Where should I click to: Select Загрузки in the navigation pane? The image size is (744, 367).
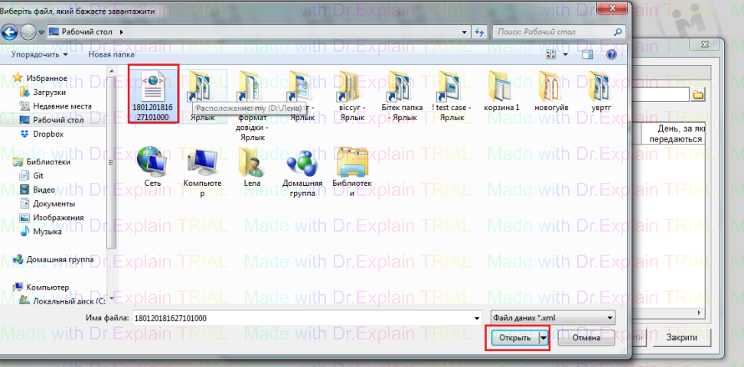pyautogui.click(x=50, y=92)
